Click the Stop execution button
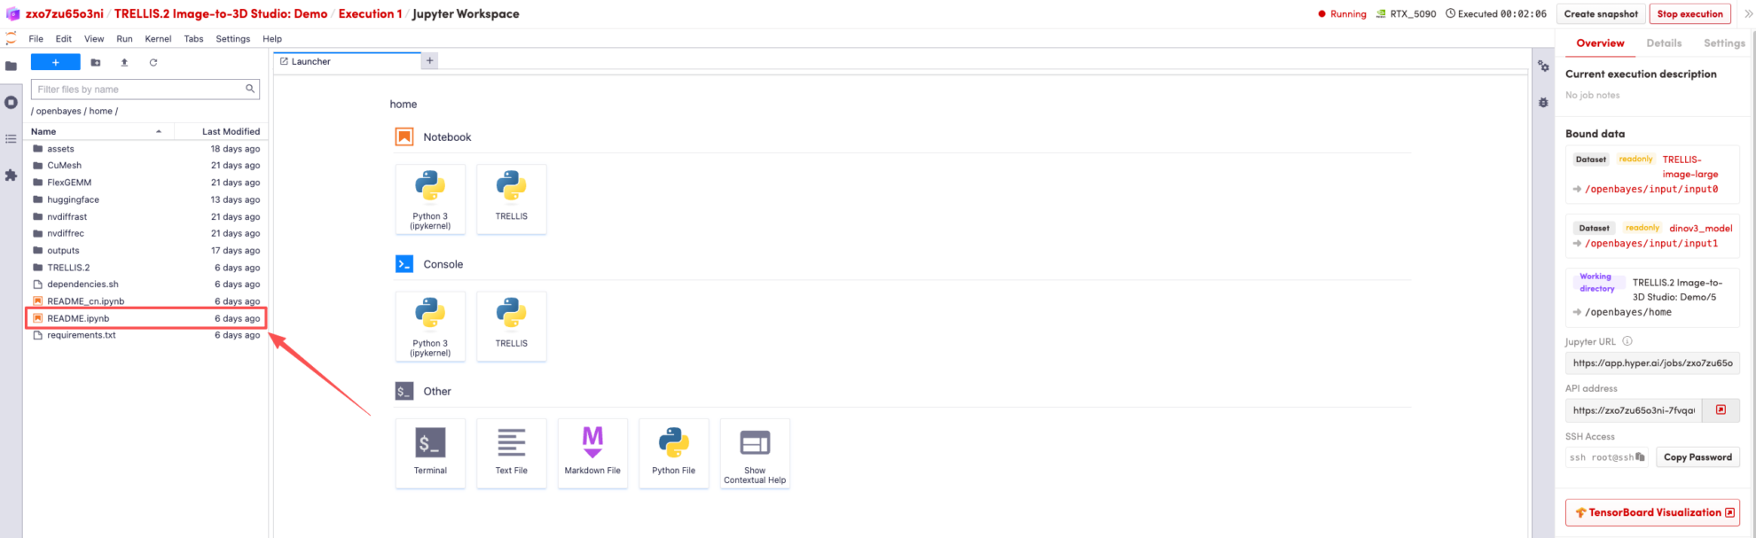Viewport: 1756px width, 538px height. [1689, 13]
